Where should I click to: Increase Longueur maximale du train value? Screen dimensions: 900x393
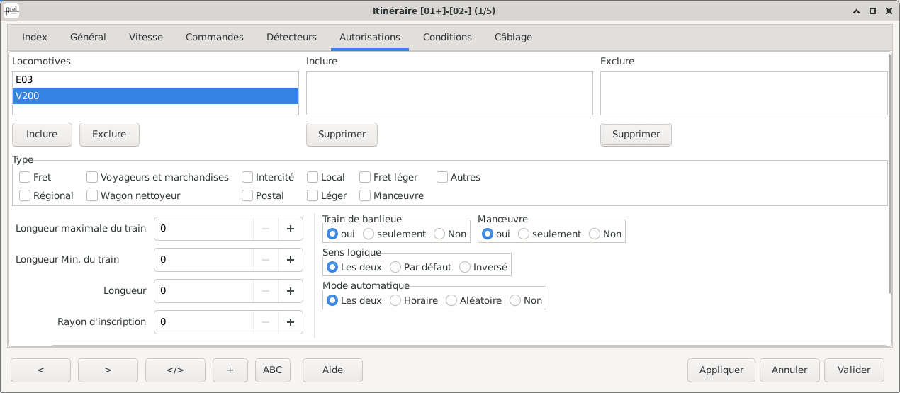click(290, 229)
